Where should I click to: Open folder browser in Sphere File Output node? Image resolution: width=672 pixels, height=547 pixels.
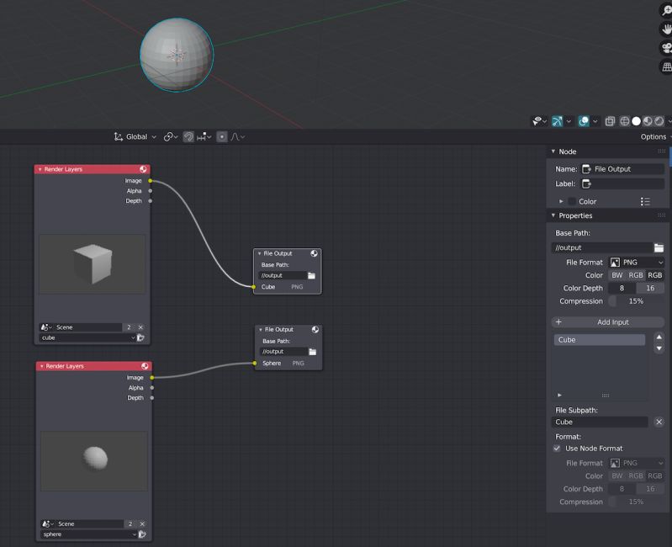[313, 352]
